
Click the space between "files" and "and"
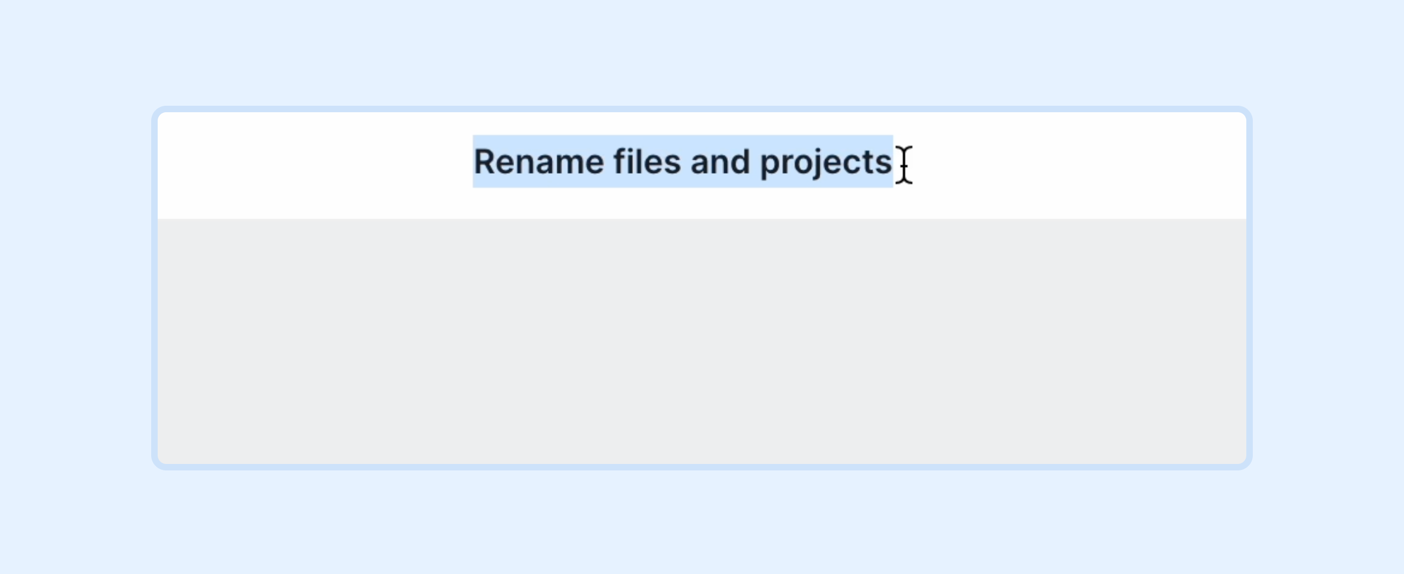686,162
